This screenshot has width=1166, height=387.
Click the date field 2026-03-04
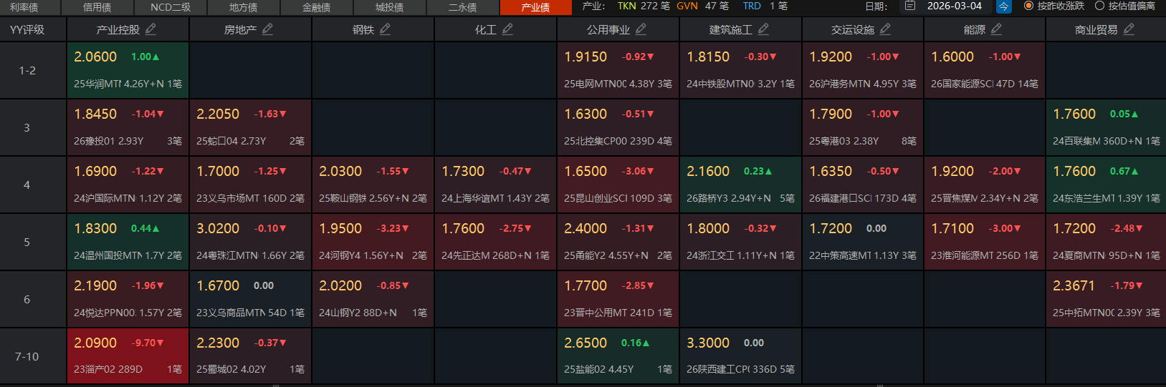[x=955, y=6]
